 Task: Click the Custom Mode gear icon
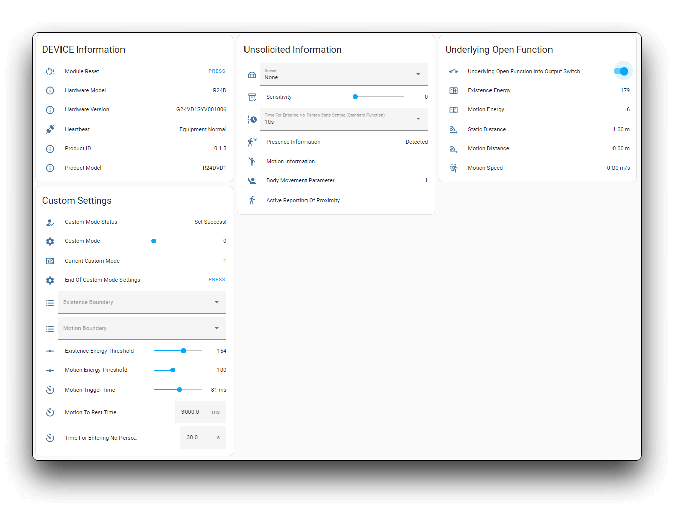(x=50, y=241)
